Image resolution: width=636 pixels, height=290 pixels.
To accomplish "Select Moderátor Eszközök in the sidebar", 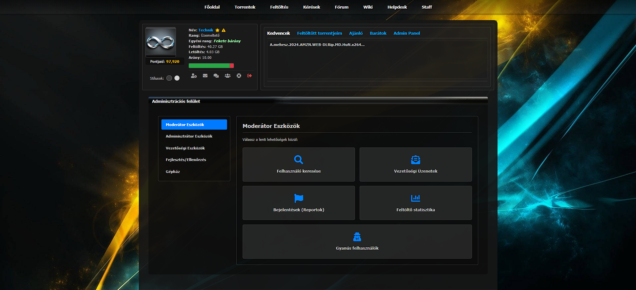I will 194,125.
